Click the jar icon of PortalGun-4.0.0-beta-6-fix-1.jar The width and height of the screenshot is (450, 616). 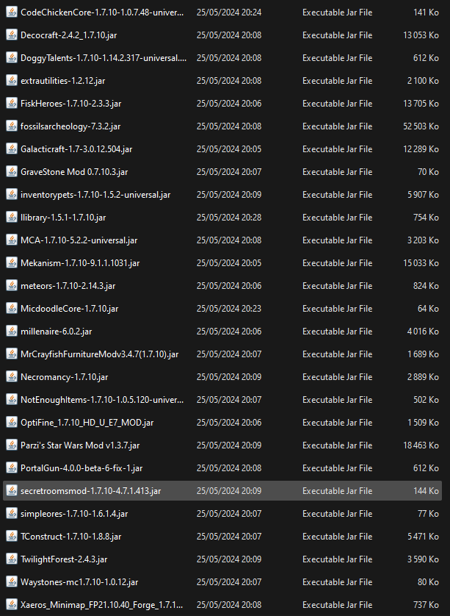click(12, 468)
